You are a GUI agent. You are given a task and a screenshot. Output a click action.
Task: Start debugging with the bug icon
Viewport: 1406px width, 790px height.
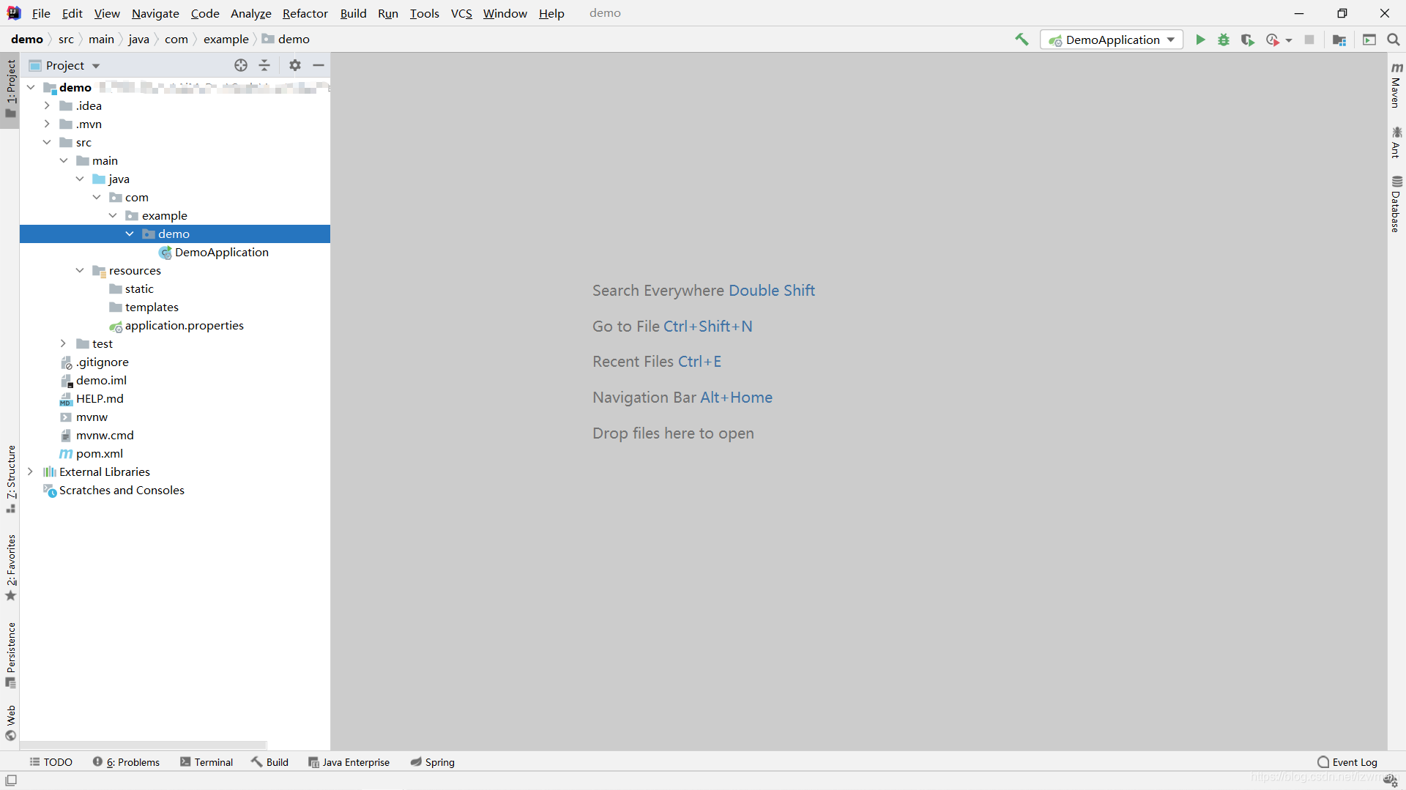(x=1224, y=40)
